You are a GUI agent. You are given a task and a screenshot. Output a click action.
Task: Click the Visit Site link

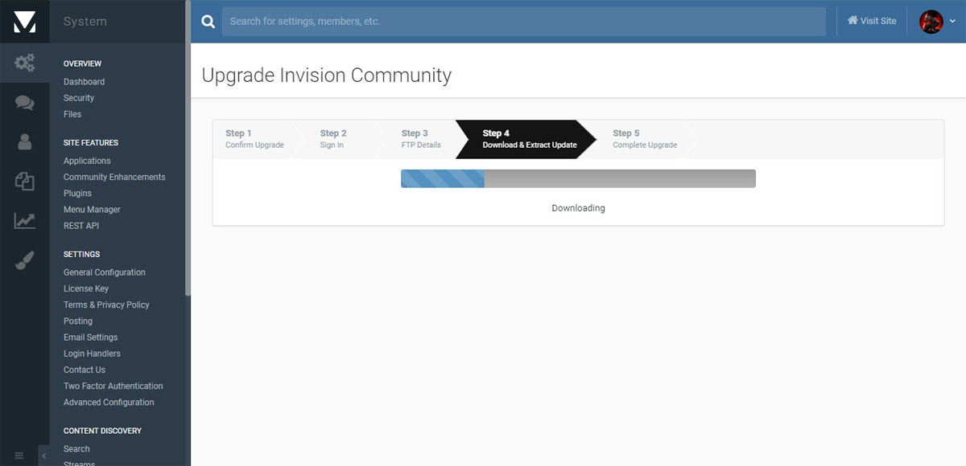pos(872,21)
